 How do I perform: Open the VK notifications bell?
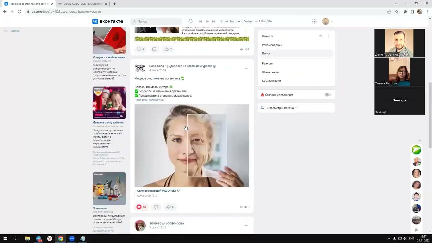click(x=190, y=21)
